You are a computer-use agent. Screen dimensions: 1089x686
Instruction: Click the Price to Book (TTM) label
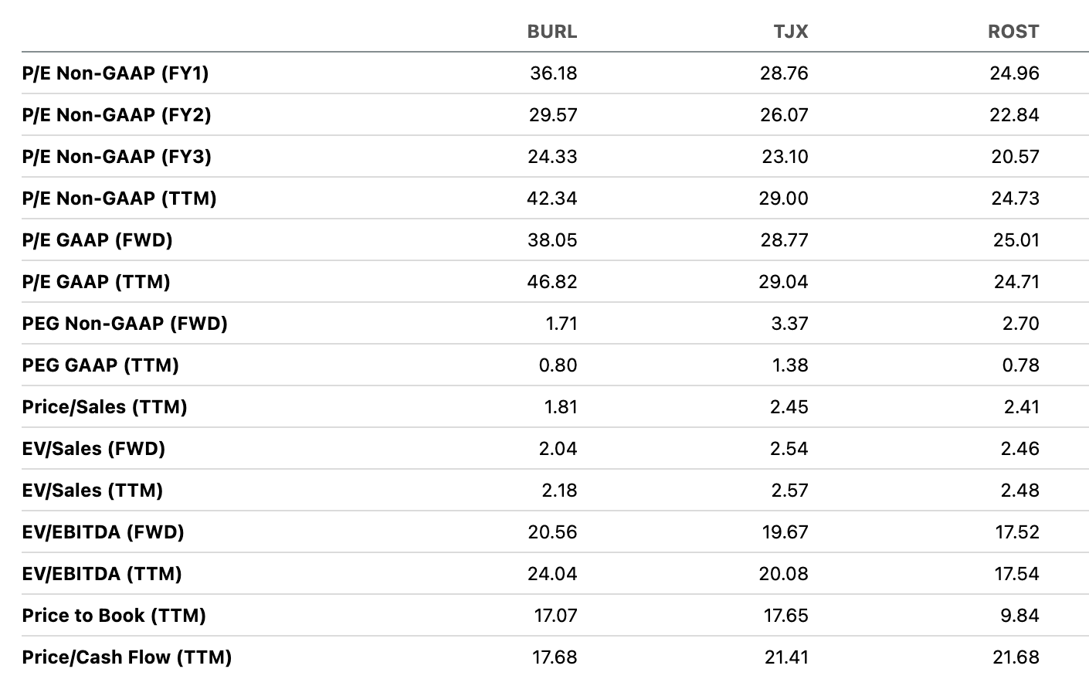tap(114, 616)
